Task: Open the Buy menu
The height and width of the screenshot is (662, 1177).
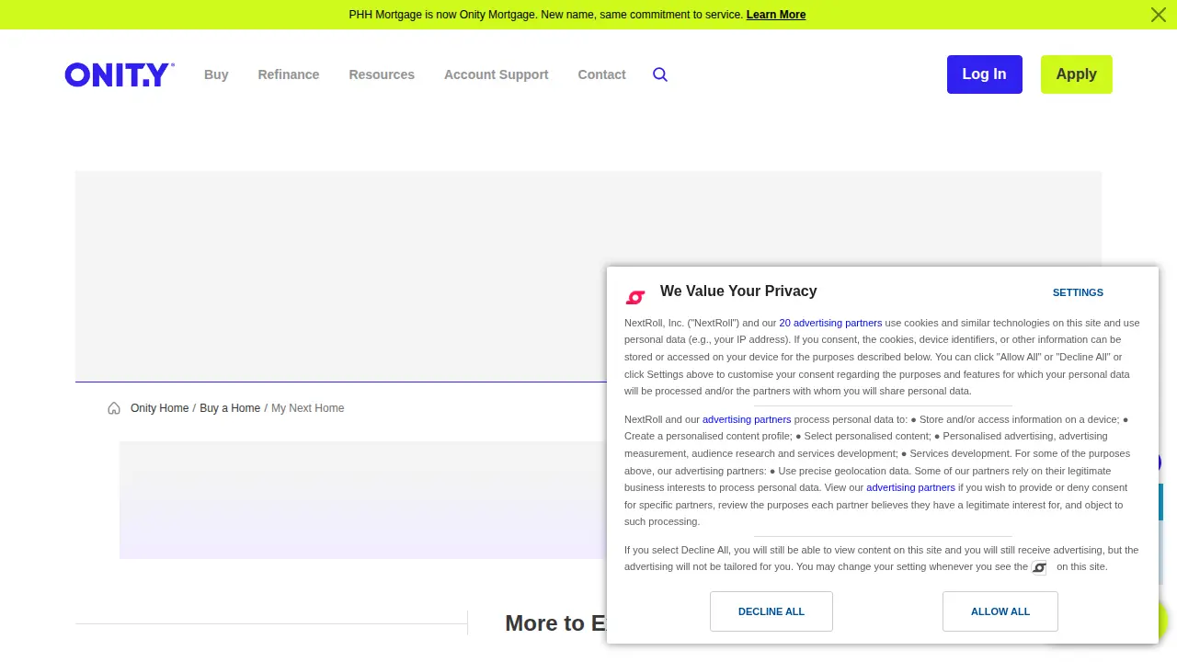Action: (216, 74)
